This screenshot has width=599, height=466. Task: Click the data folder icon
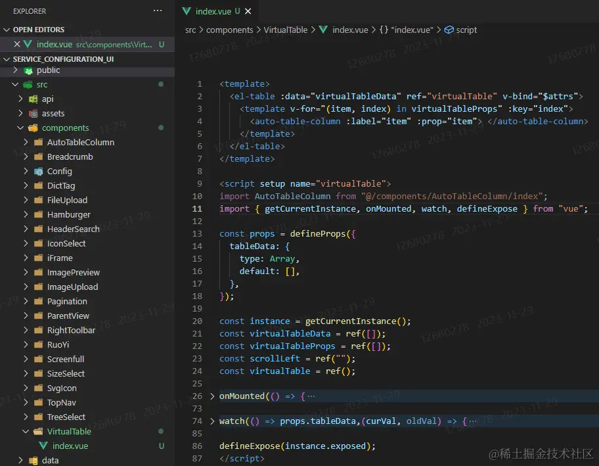point(33,460)
